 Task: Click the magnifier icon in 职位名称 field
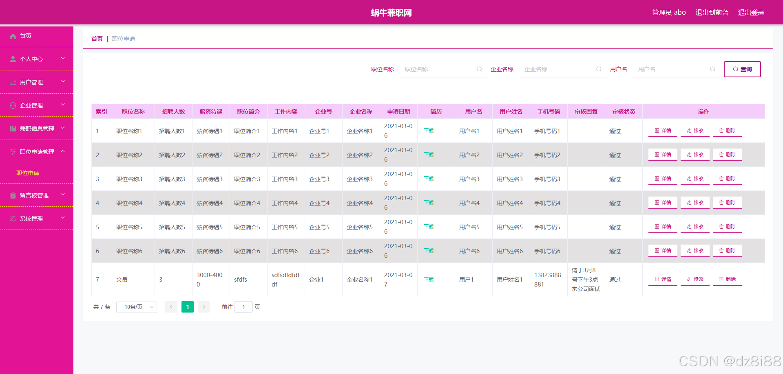(479, 69)
